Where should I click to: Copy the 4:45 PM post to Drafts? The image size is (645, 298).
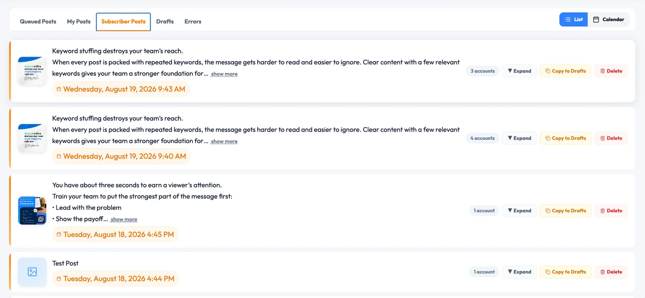click(565, 211)
